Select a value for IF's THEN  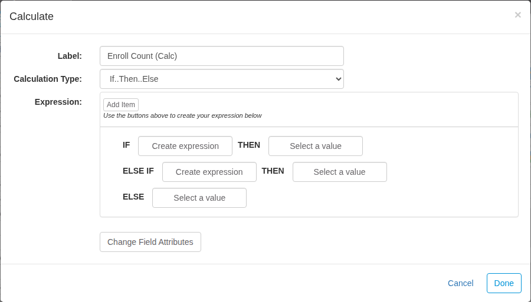(x=316, y=146)
